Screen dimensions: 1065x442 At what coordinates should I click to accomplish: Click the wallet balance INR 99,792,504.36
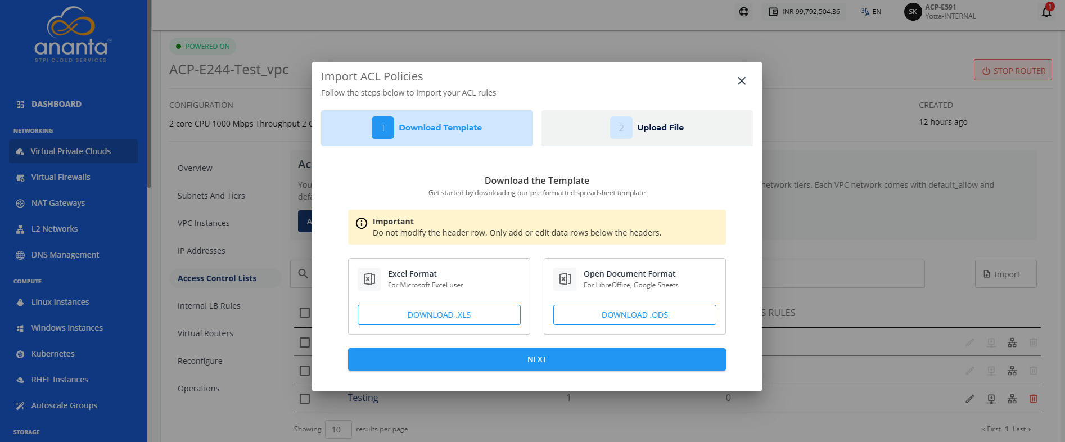click(804, 12)
